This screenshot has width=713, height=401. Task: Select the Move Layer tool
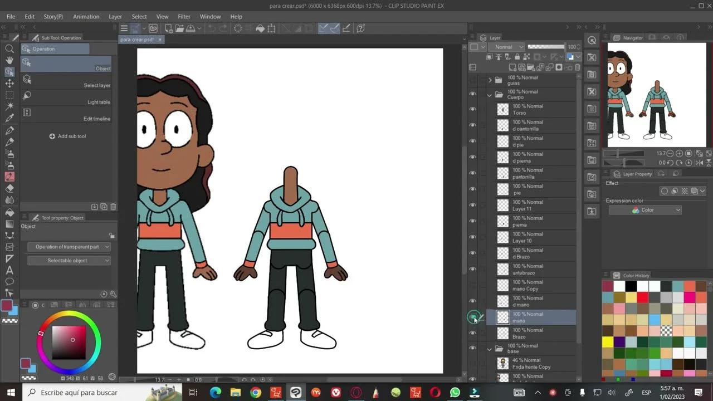[9, 83]
